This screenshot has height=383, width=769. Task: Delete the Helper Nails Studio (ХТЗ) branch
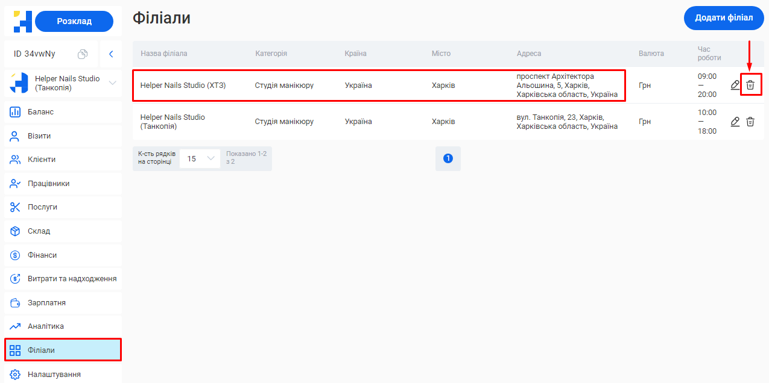pos(750,85)
